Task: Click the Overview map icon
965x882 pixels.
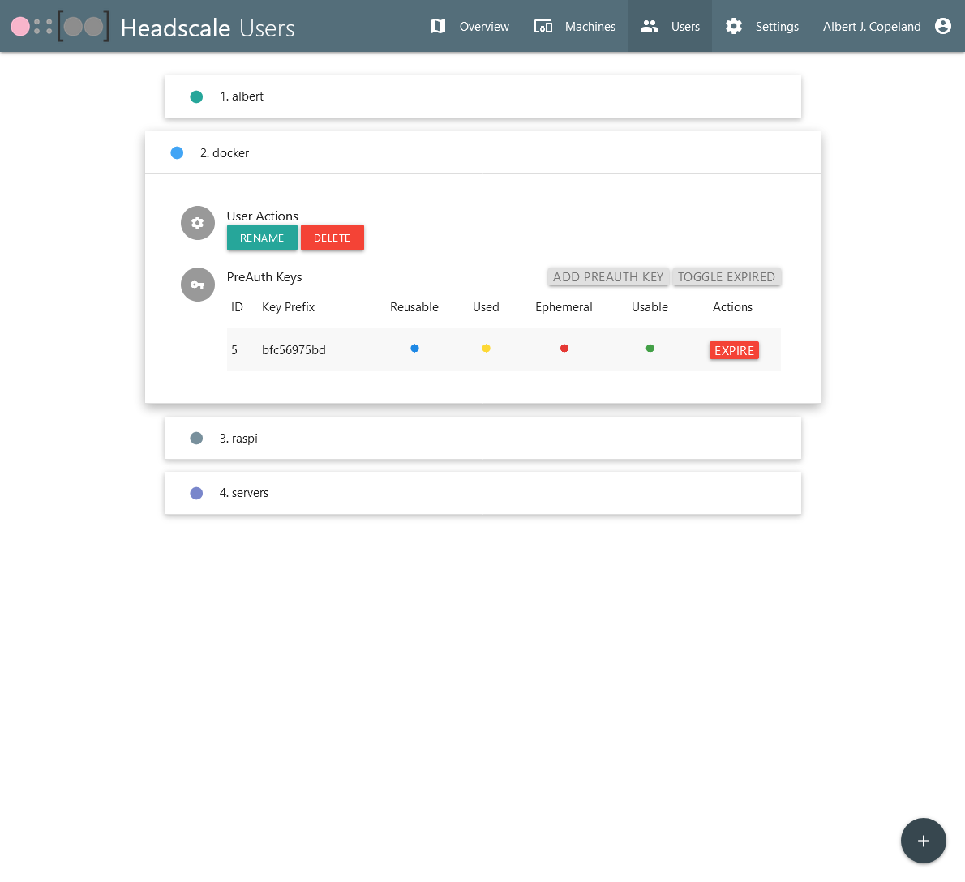Action: 438,26
